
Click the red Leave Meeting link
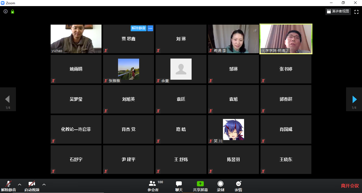tap(350, 186)
